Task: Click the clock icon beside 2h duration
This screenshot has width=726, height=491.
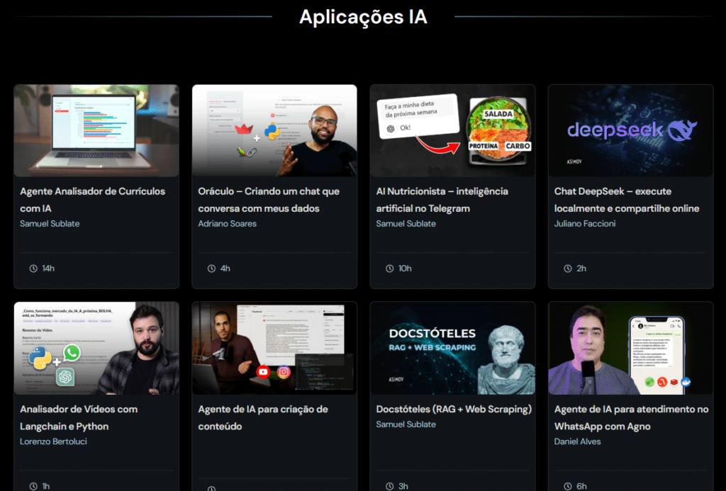Action: pos(567,269)
